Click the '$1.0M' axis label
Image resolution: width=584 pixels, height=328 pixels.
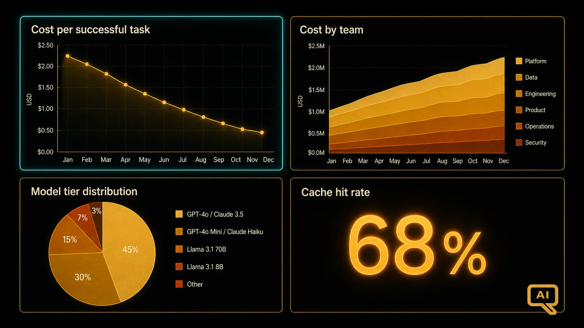316,112
